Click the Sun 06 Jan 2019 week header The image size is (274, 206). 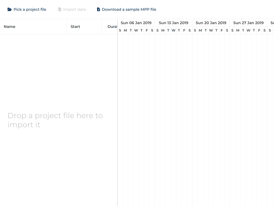pos(136,23)
